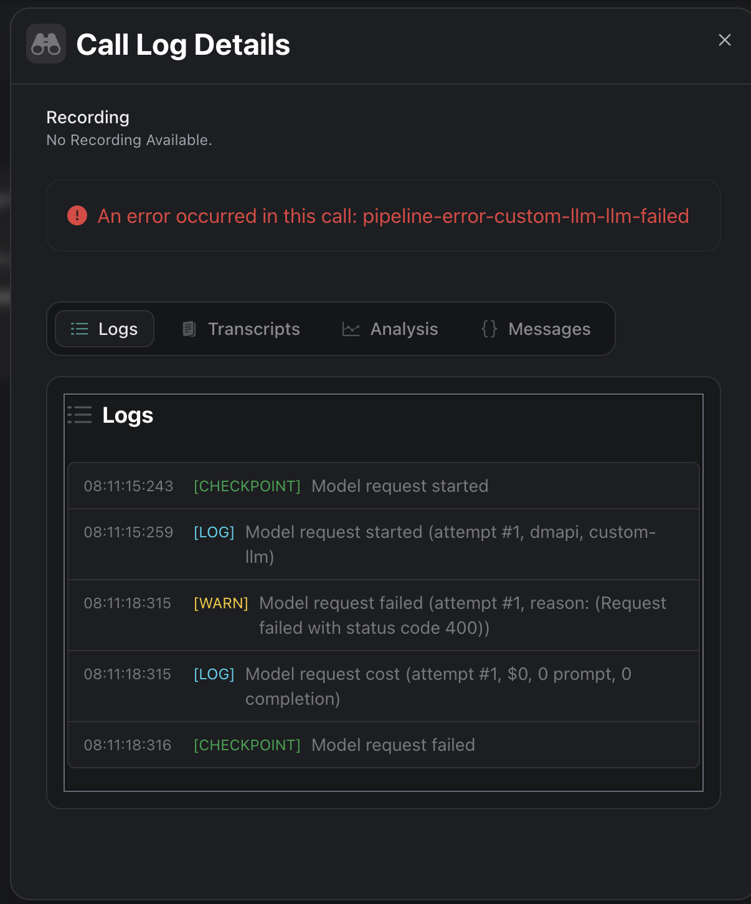Close the Call Log Details dialog
Screen dimensions: 751x904
(724, 40)
